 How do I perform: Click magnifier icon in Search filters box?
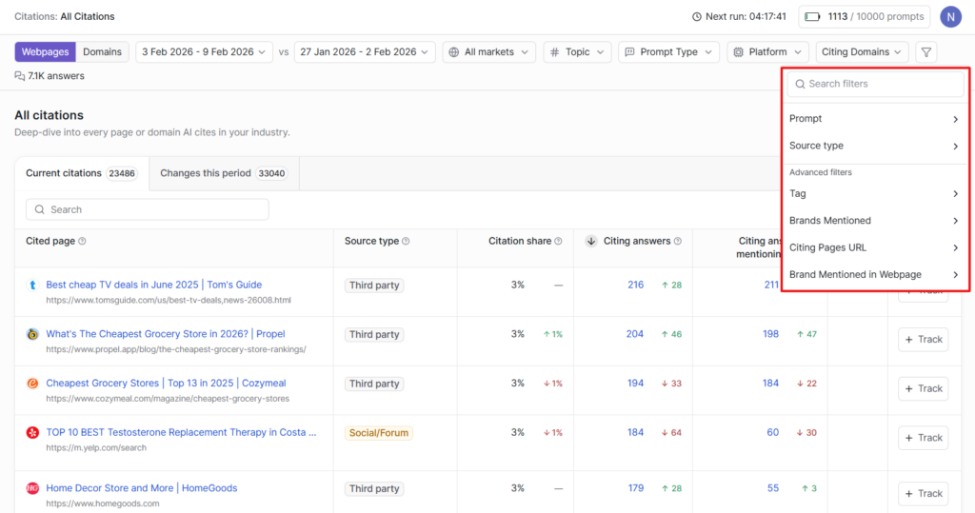click(x=800, y=84)
